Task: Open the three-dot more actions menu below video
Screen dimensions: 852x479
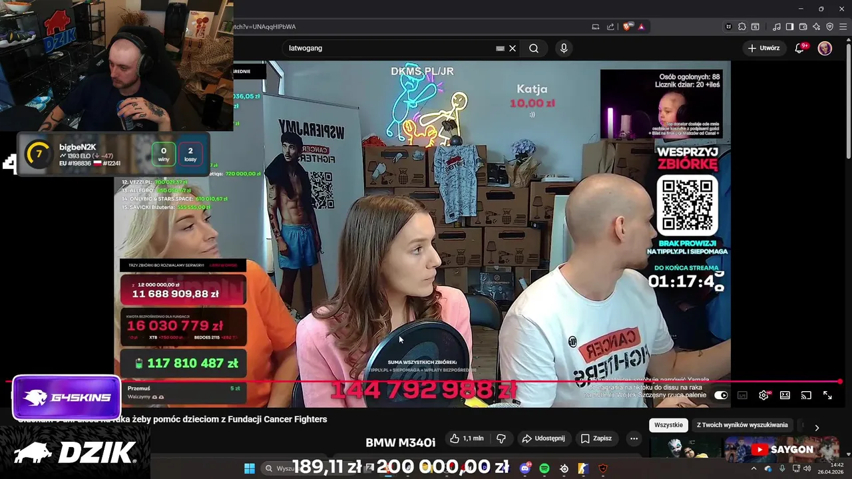Action: coord(634,438)
